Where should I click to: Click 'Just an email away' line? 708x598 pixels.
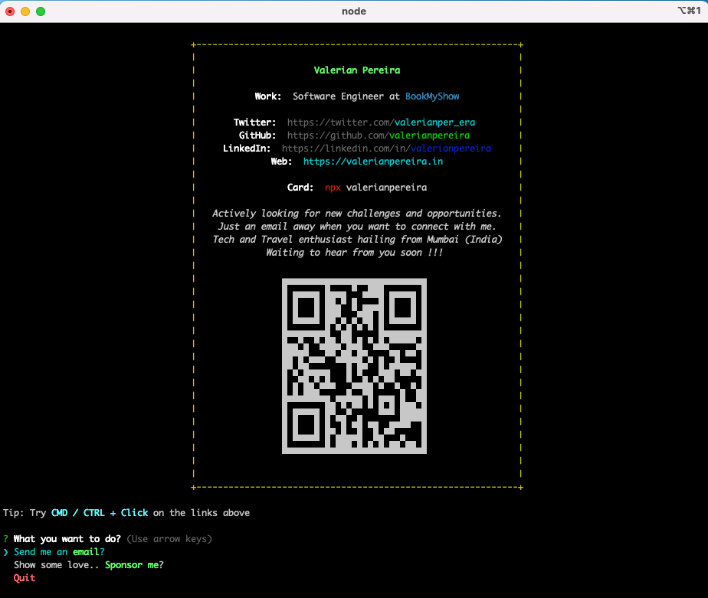357,227
